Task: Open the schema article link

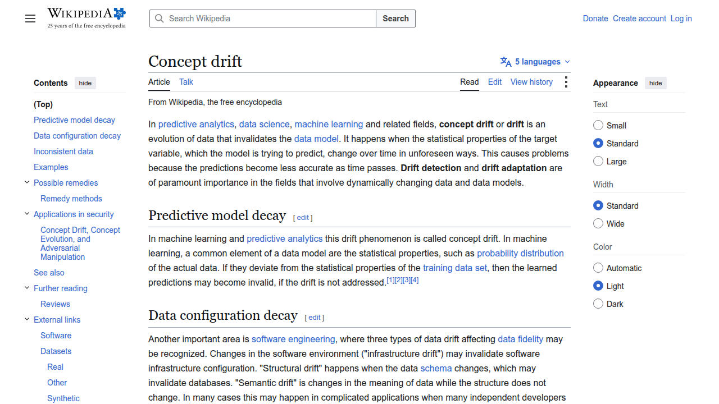Action: 436,368
